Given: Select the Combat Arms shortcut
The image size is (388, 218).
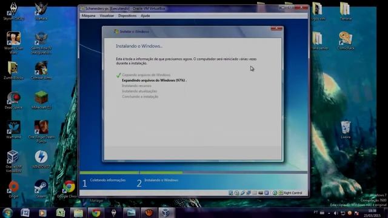Looking at the screenshot, I should 41,70.
